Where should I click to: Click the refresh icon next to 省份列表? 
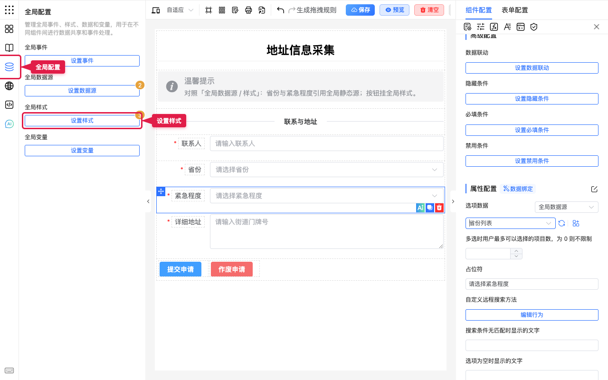(561, 223)
